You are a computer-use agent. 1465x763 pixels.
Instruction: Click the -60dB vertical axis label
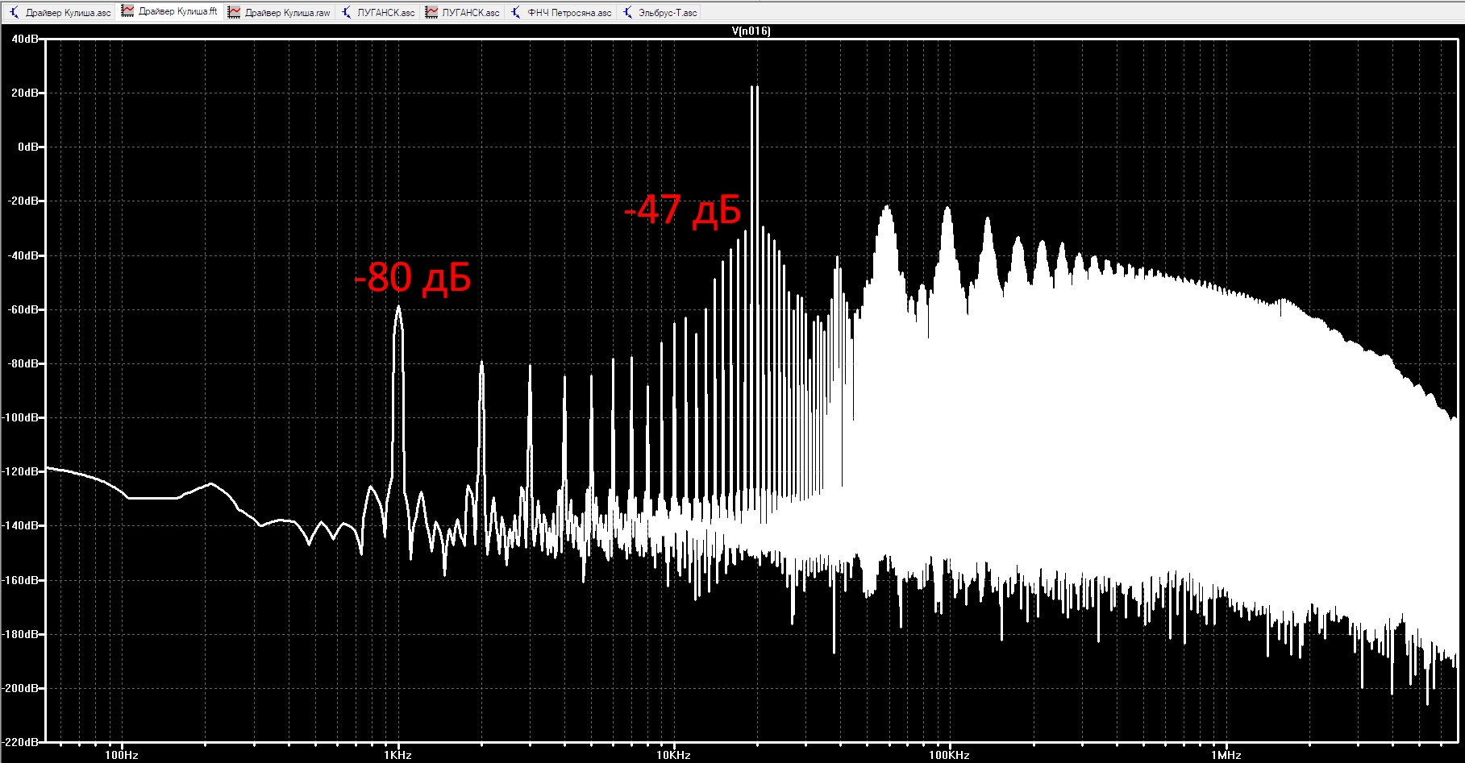pos(23,309)
